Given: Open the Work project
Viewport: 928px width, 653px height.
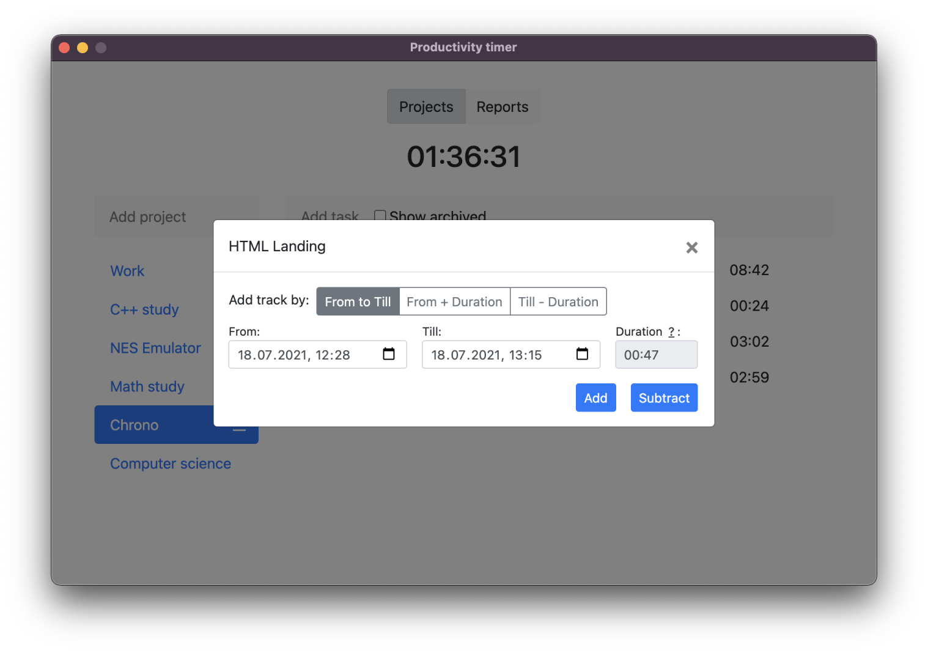Looking at the screenshot, I should point(127,271).
